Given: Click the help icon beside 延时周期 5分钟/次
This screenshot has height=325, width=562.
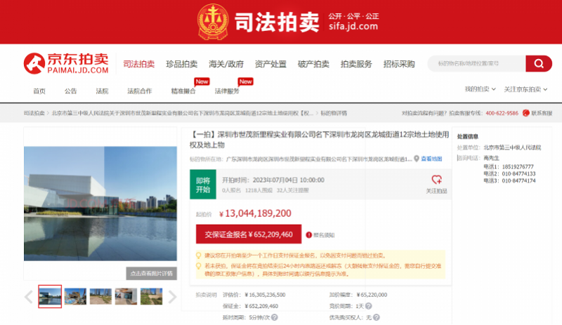Looking at the screenshot, I should coord(275,317).
